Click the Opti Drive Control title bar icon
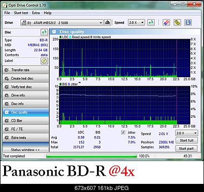The width and height of the screenshot is (204, 192). point(5,5)
